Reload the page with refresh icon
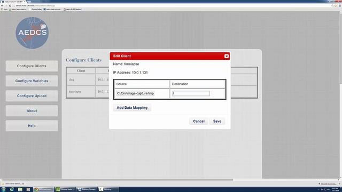The image size is (342, 192). pos(10,6)
